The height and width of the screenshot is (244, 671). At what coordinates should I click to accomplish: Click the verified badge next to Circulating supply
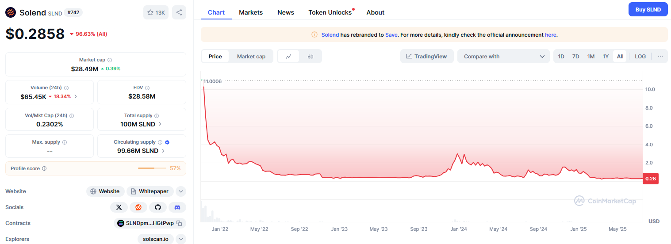[x=167, y=142]
